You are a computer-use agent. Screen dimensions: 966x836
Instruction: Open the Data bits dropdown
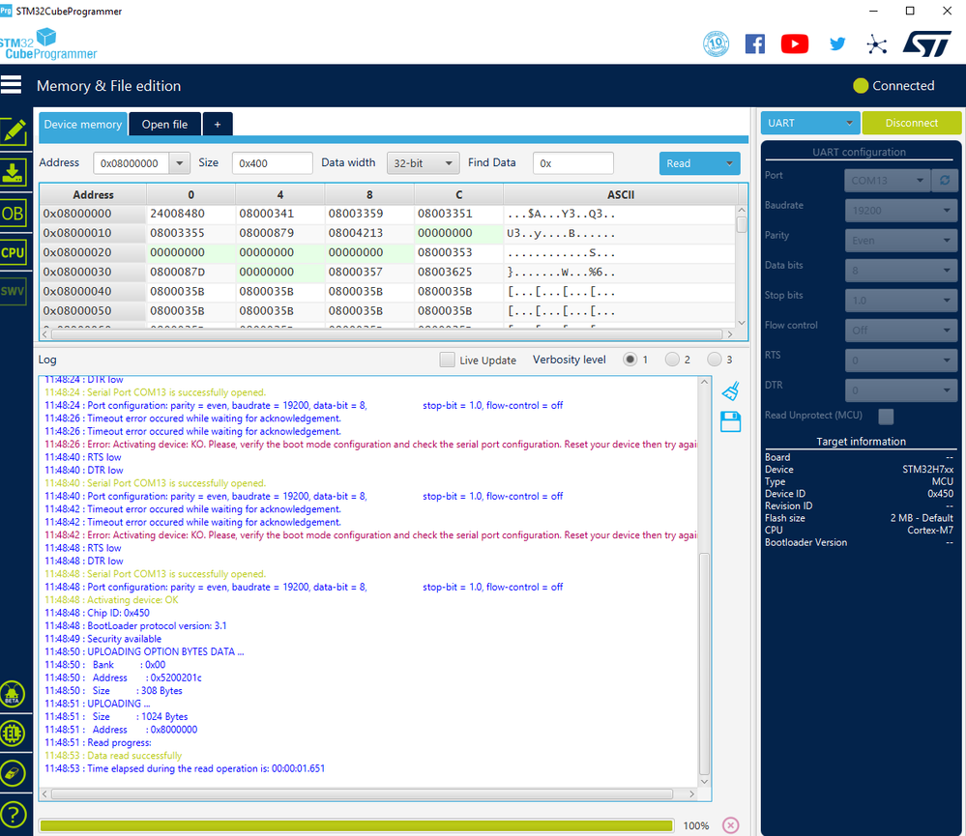tap(900, 271)
